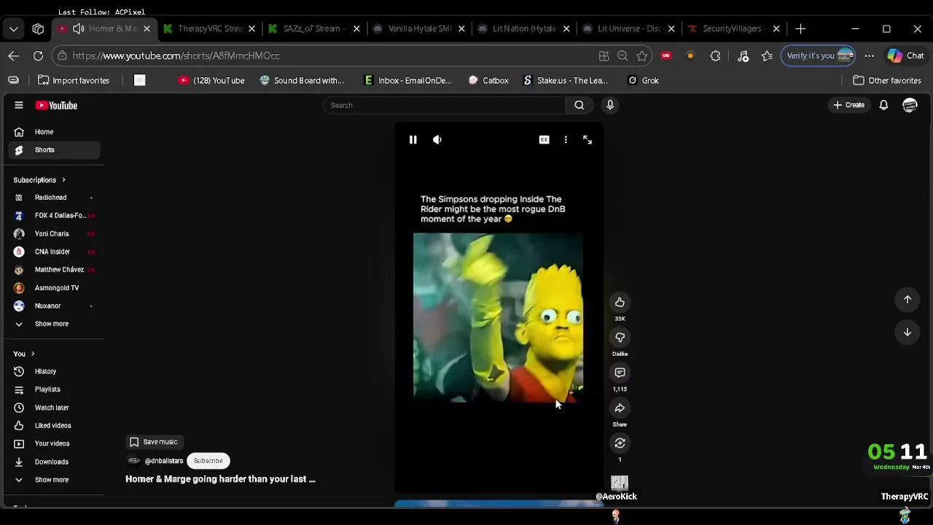Open the favorites list icon

coord(767,55)
